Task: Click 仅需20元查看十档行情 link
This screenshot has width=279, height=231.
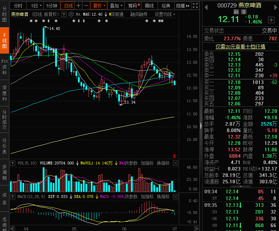Action: point(241,47)
